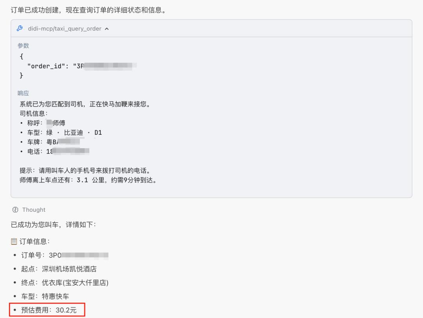Click the 响应 section label
The width and height of the screenshot is (423, 318).
click(23, 93)
